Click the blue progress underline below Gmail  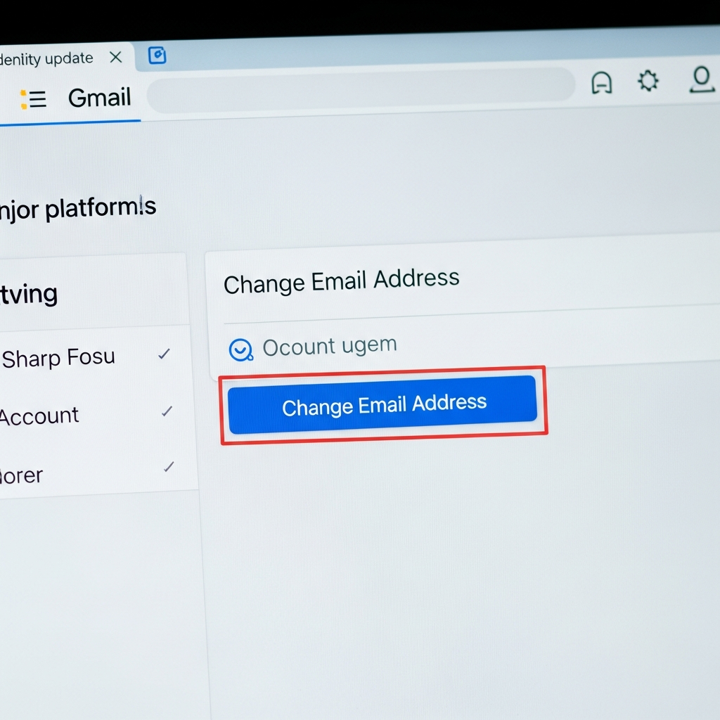(70, 121)
